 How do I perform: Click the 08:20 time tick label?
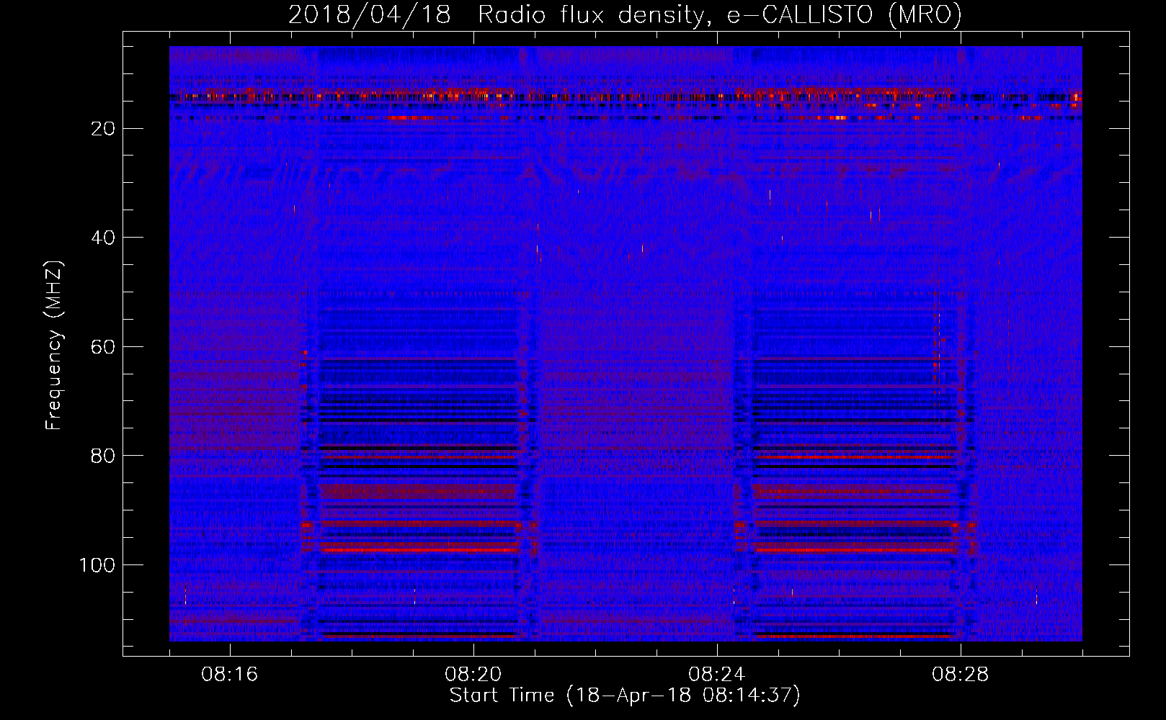(x=473, y=675)
